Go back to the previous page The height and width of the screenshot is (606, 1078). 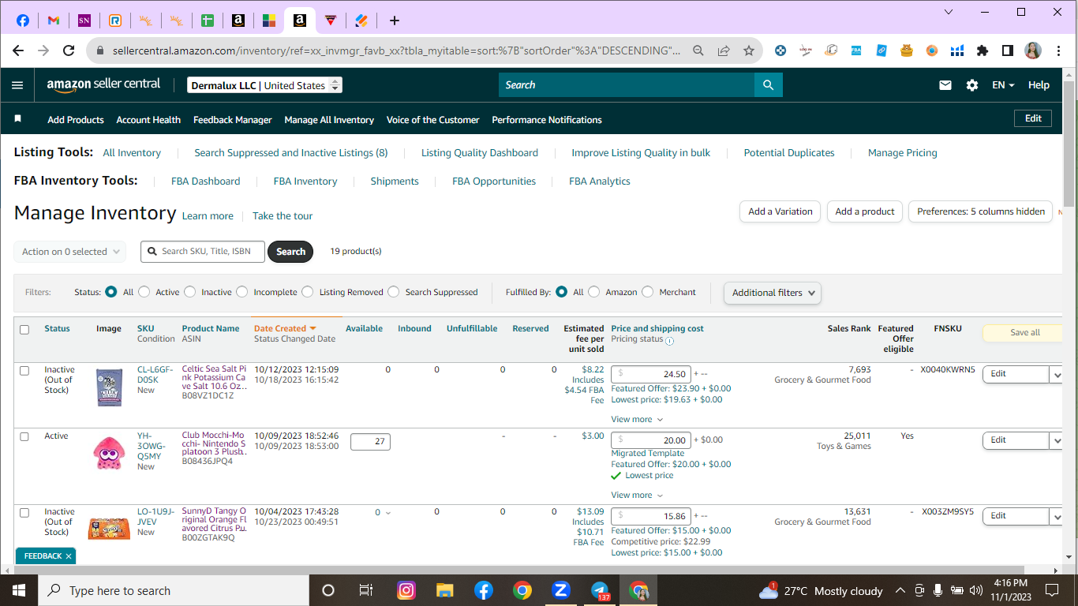point(18,50)
